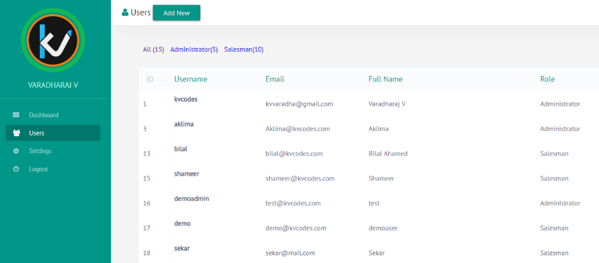Click the VARADHARAJ V profile name

(53, 85)
